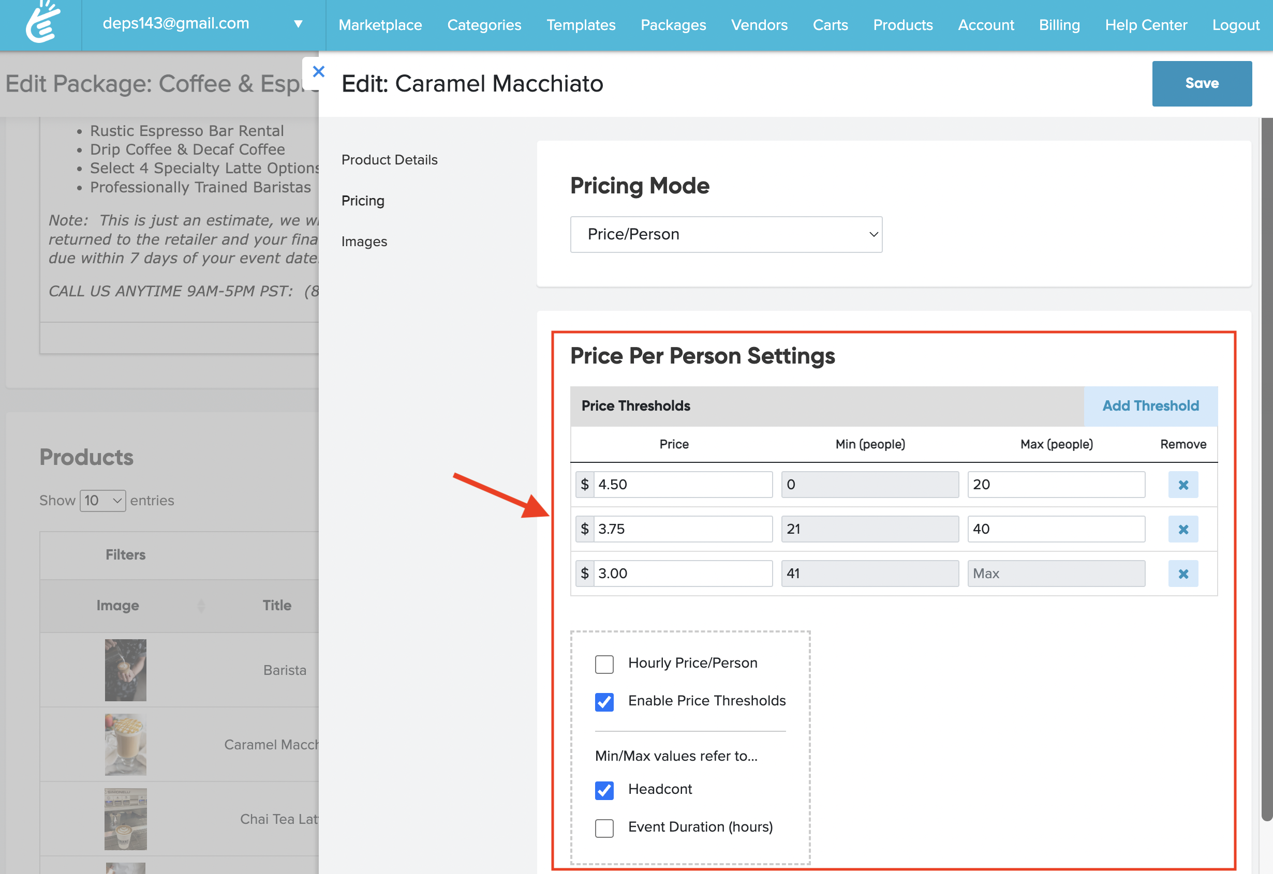1273x874 pixels.
Task: Open the Show entries count dropdown
Action: pos(102,501)
